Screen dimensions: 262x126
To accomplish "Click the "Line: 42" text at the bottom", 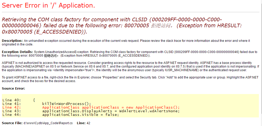I will pyautogui.click(x=84, y=123).
